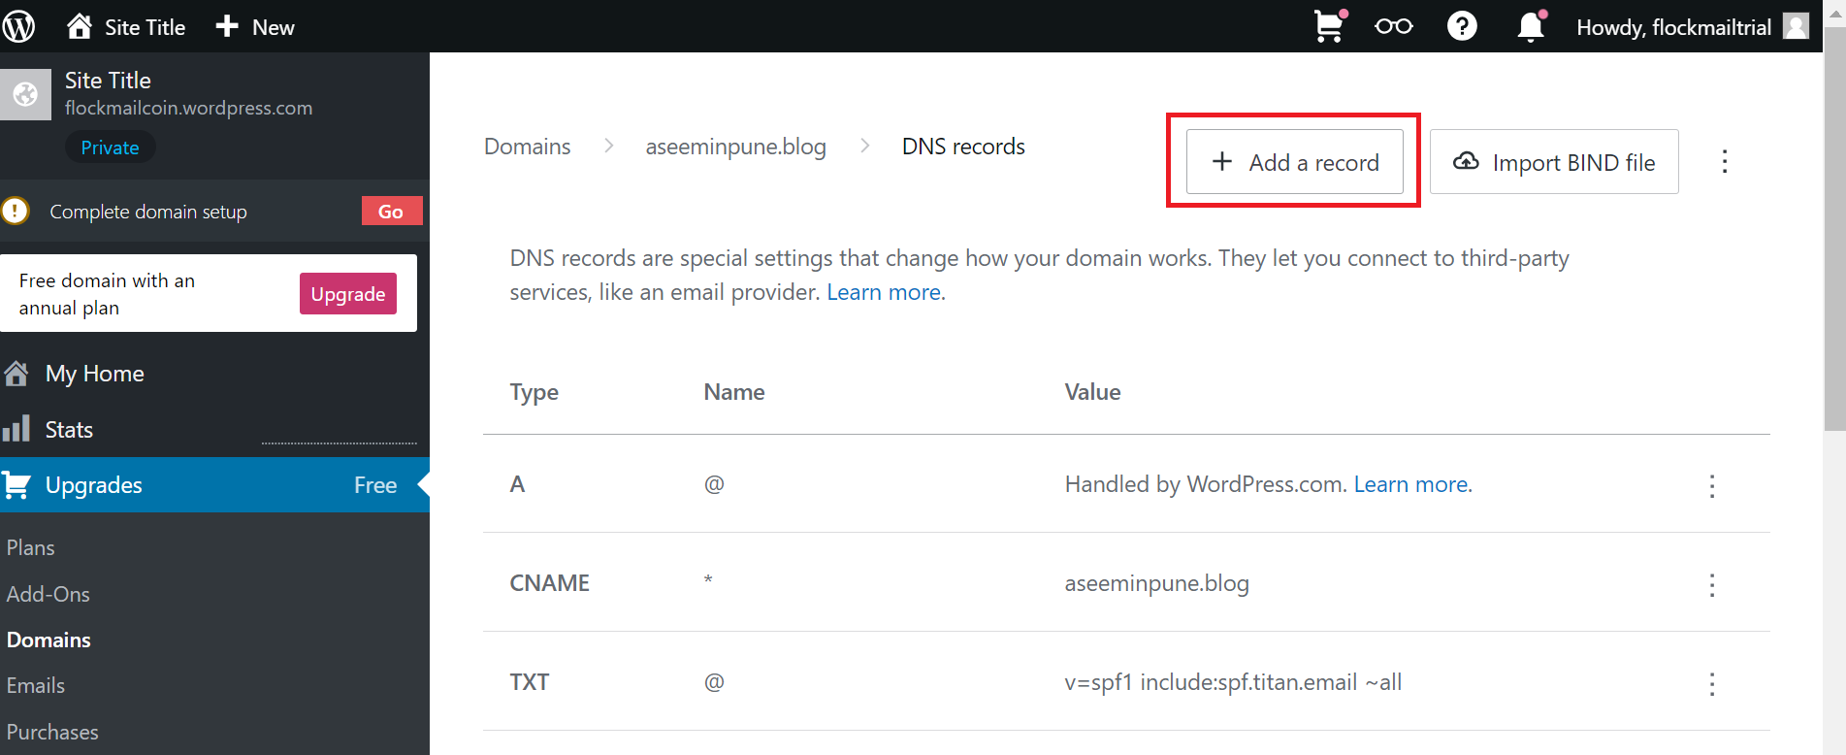Open options menu for the TXT record
This screenshot has height=755, width=1846.
pos(1712,683)
